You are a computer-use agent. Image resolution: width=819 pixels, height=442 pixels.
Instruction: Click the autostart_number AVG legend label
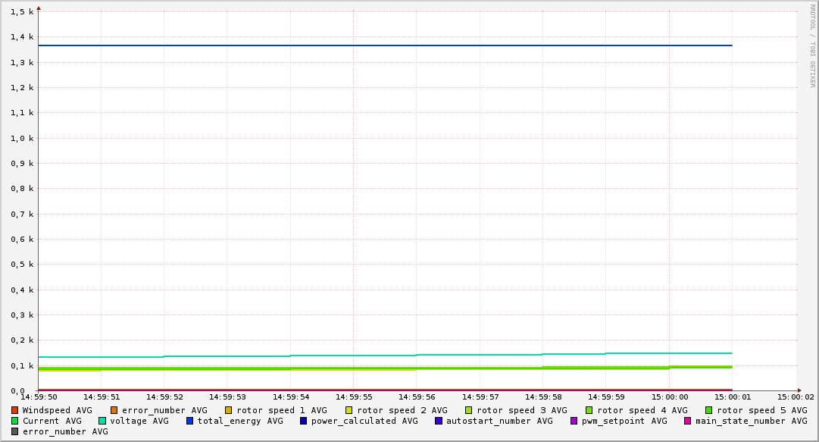click(x=499, y=421)
